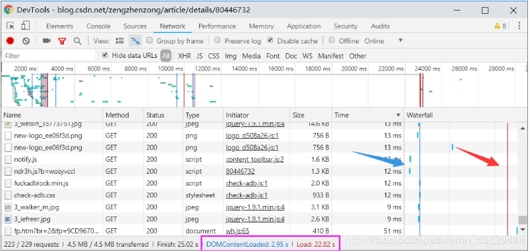530x252 pixels.
Task: Stop recording with the red record button
Action: point(10,41)
